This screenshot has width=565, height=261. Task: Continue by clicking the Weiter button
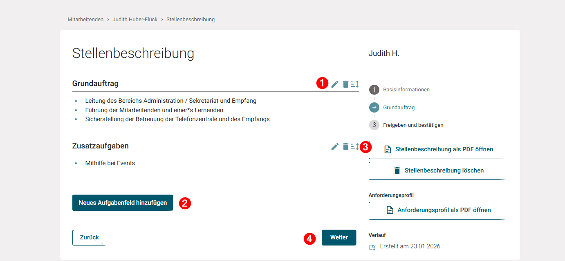(339, 237)
